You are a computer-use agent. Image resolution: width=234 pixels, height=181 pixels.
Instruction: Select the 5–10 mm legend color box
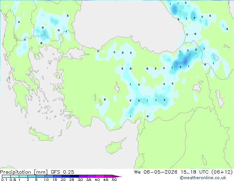(x=40, y=176)
